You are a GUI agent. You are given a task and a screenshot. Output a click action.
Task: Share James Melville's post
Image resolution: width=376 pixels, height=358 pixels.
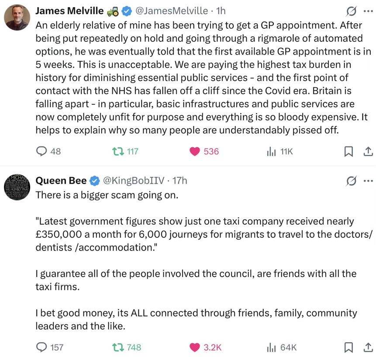(x=368, y=151)
